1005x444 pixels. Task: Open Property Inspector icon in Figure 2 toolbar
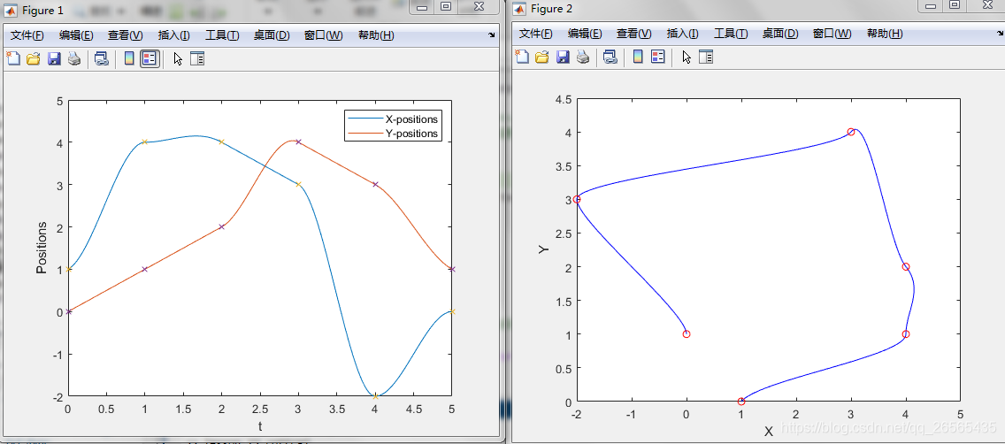pos(706,57)
